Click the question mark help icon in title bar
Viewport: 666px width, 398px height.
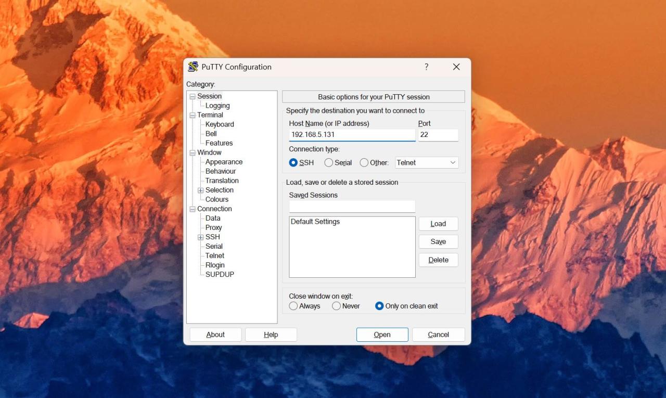click(427, 67)
